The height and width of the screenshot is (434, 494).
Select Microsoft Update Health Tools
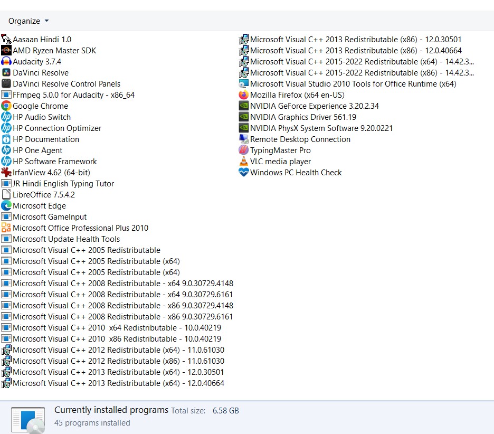(66, 239)
